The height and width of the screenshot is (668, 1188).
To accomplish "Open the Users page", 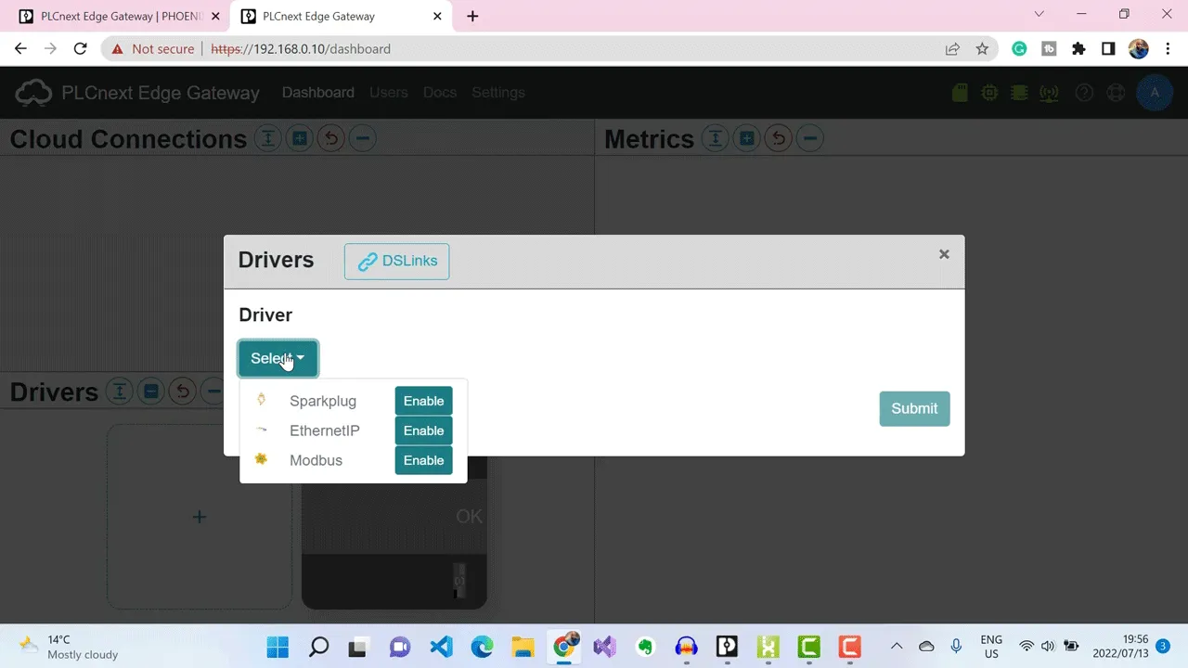I will 389,93.
